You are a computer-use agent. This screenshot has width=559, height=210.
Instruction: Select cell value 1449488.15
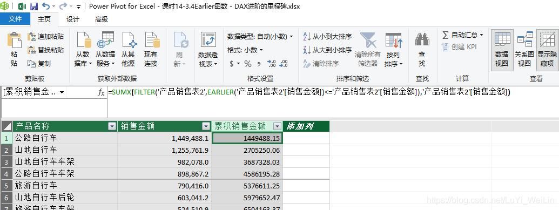[x=247, y=138]
